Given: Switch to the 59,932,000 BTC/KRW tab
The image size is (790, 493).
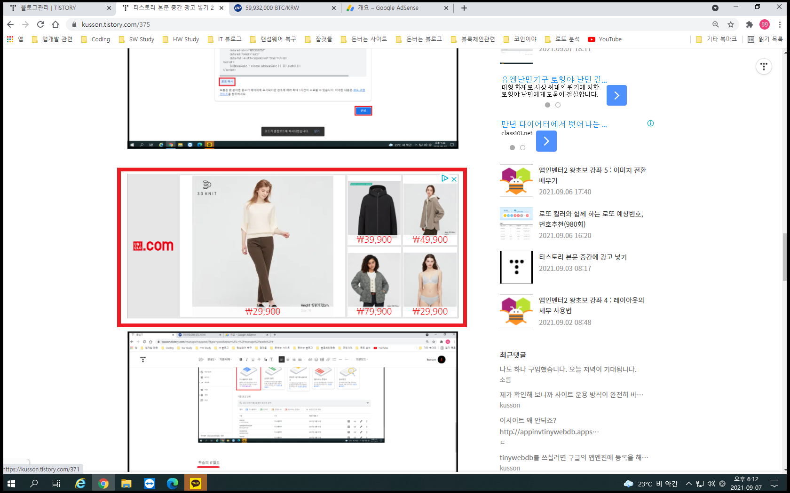Looking at the screenshot, I should pyautogui.click(x=285, y=8).
